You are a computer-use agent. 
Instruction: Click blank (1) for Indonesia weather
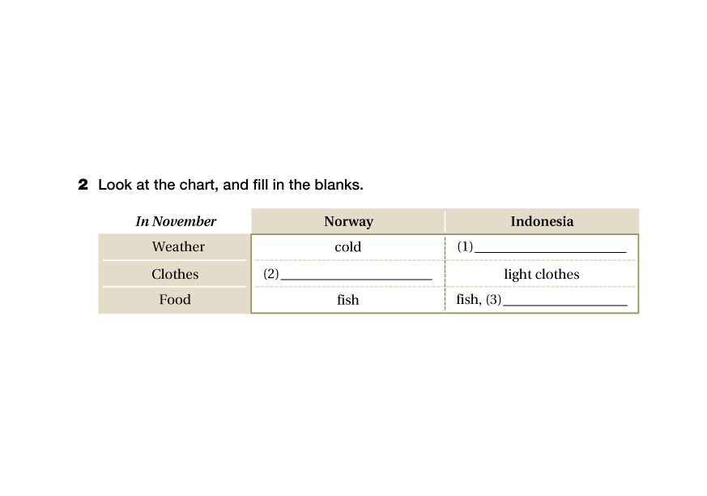(x=550, y=247)
